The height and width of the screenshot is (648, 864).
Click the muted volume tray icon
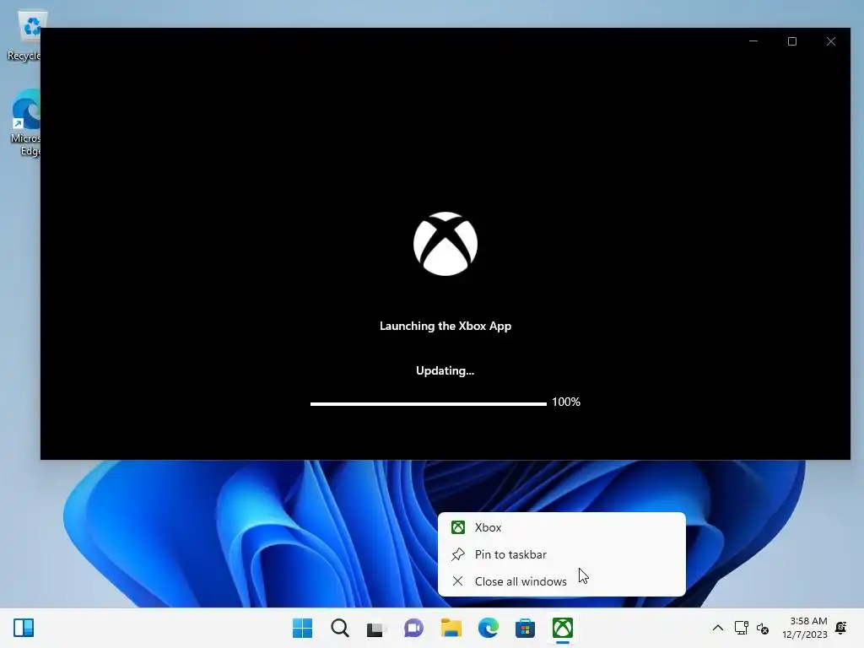click(x=763, y=628)
